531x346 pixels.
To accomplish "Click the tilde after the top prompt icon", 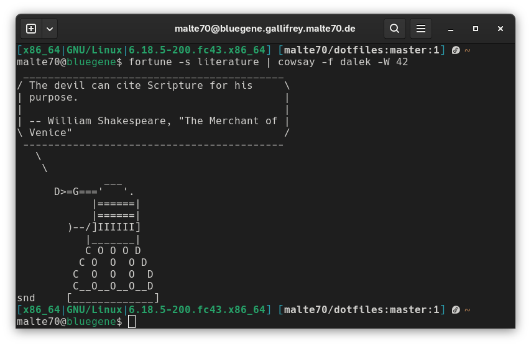I will pyautogui.click(x=467, y=50).
